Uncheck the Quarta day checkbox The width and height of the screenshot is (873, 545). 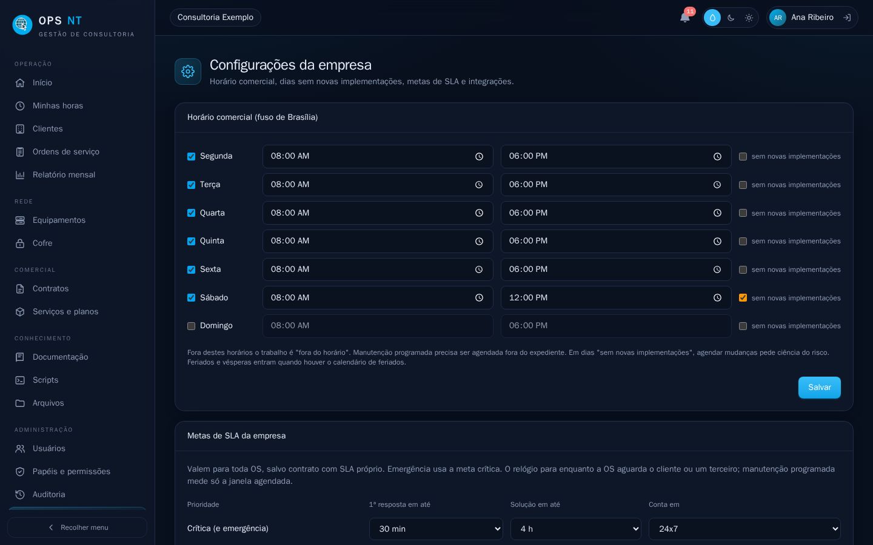click(x=191, y=213)
